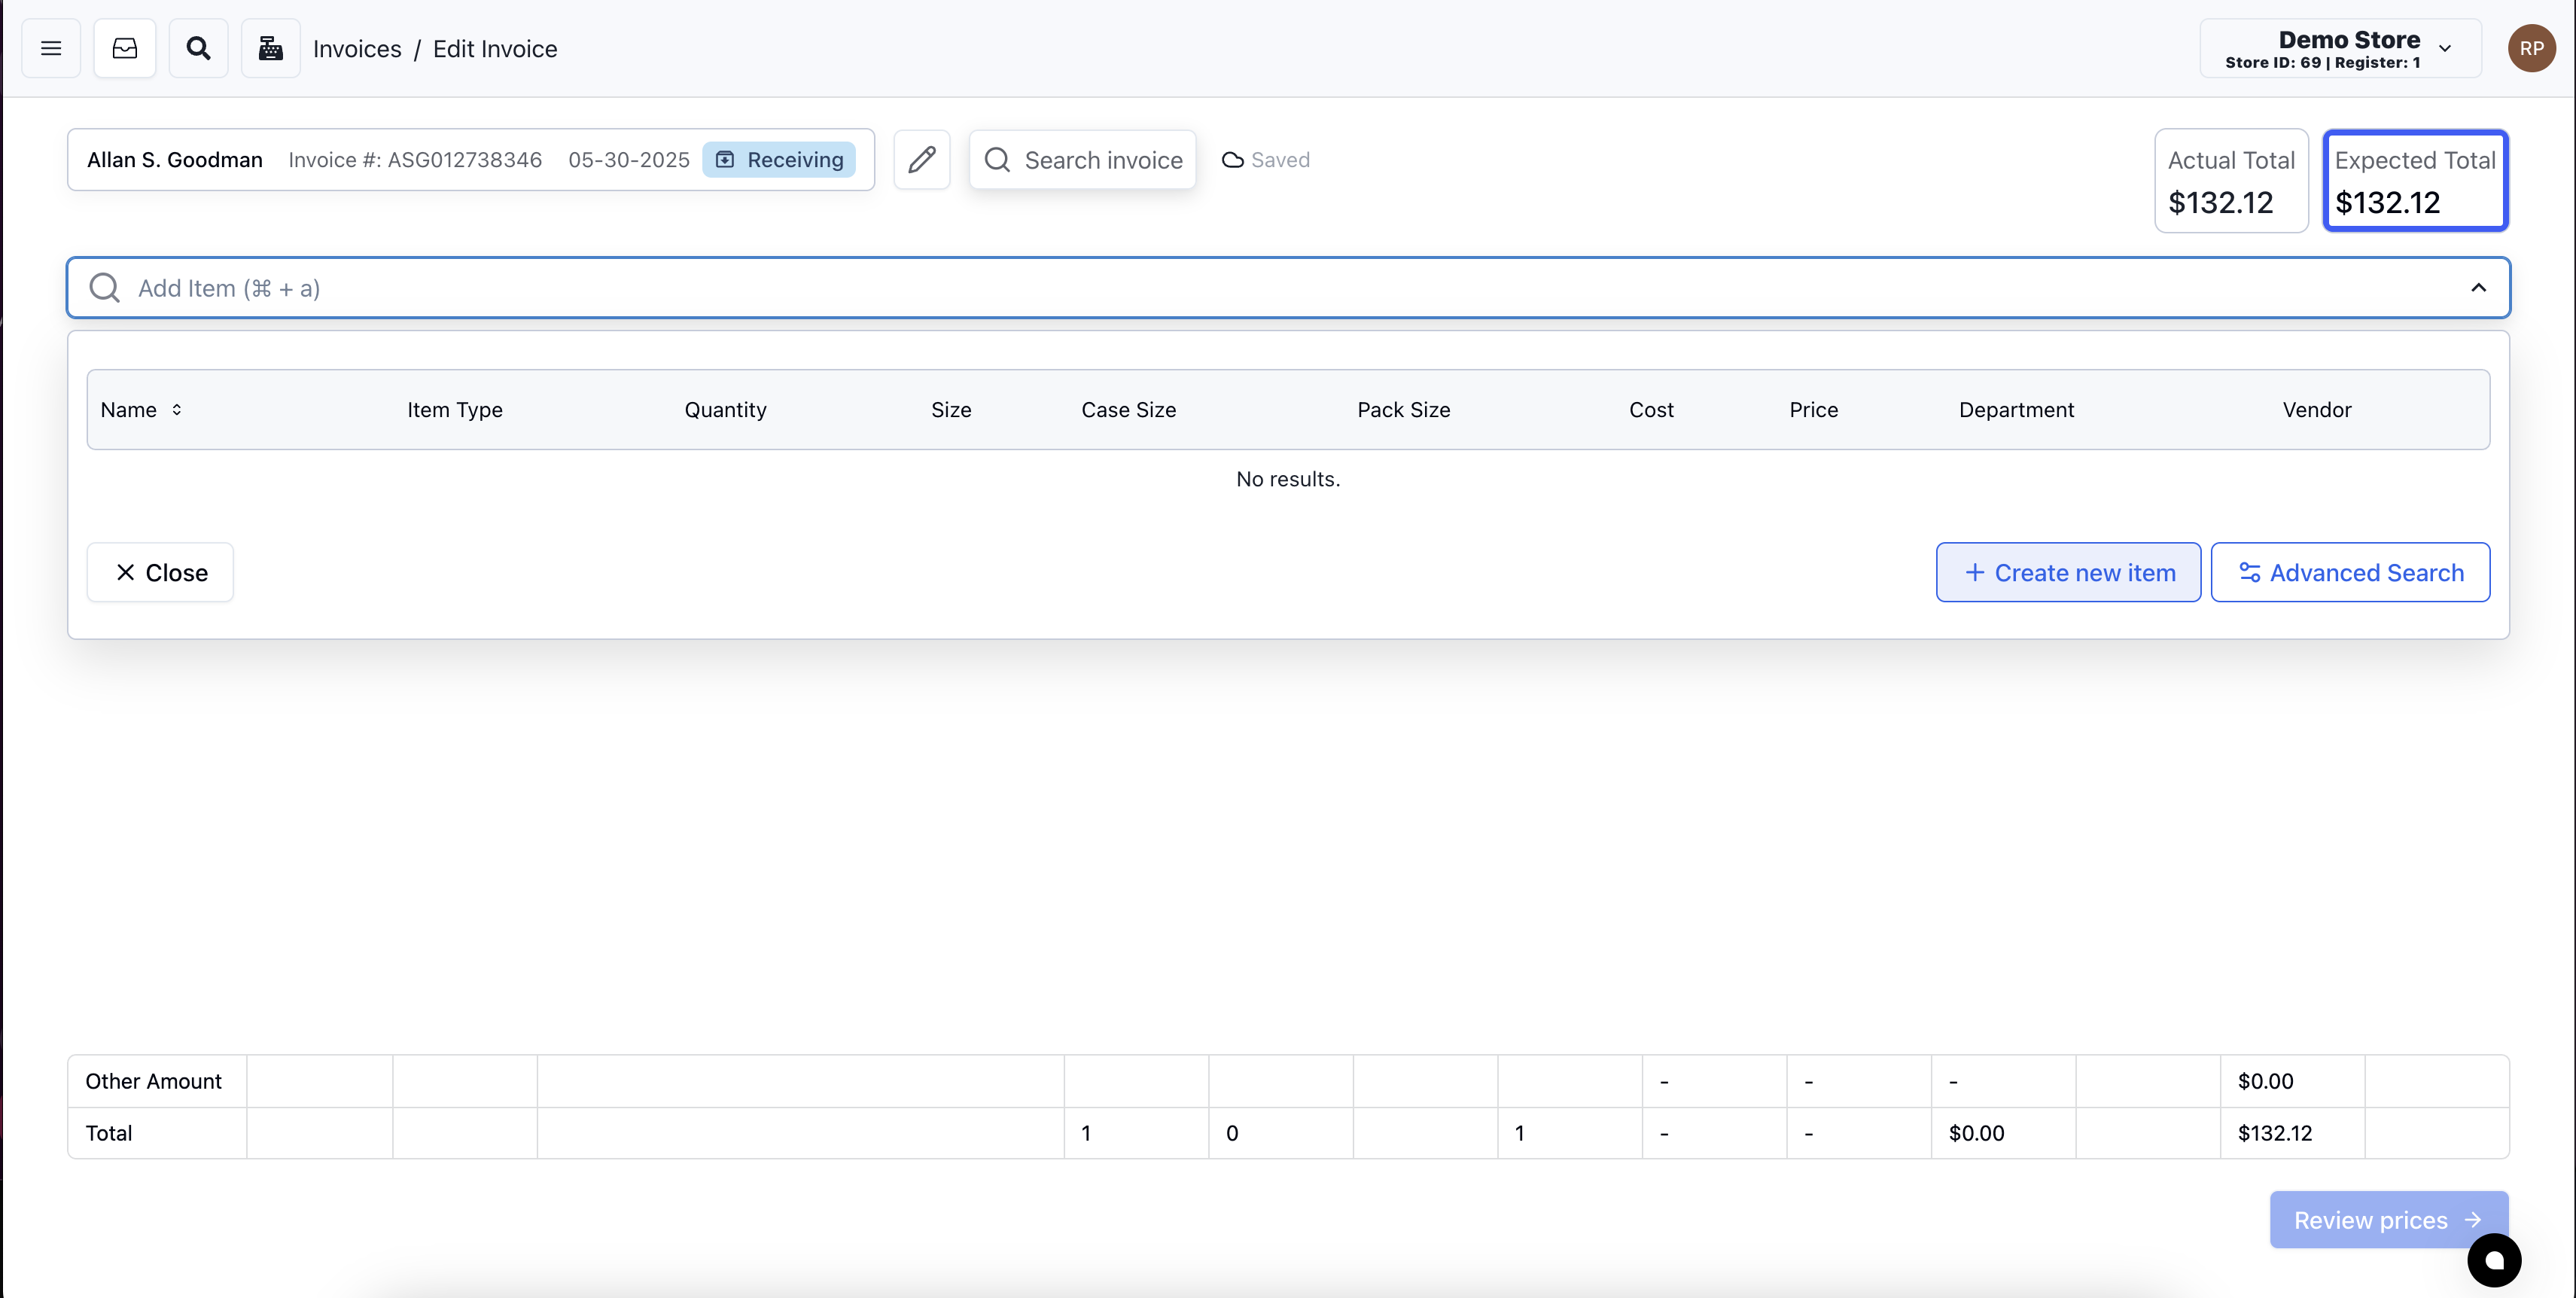Click the chat assistant bubble at bottom right
The width and height of the screenshot is (2576, 1298).
2494,1261
